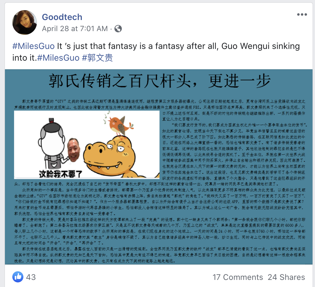Click the meme caption 这脸我不要了
The width and height of the screenshot is (315, 287).
[61, 174]
